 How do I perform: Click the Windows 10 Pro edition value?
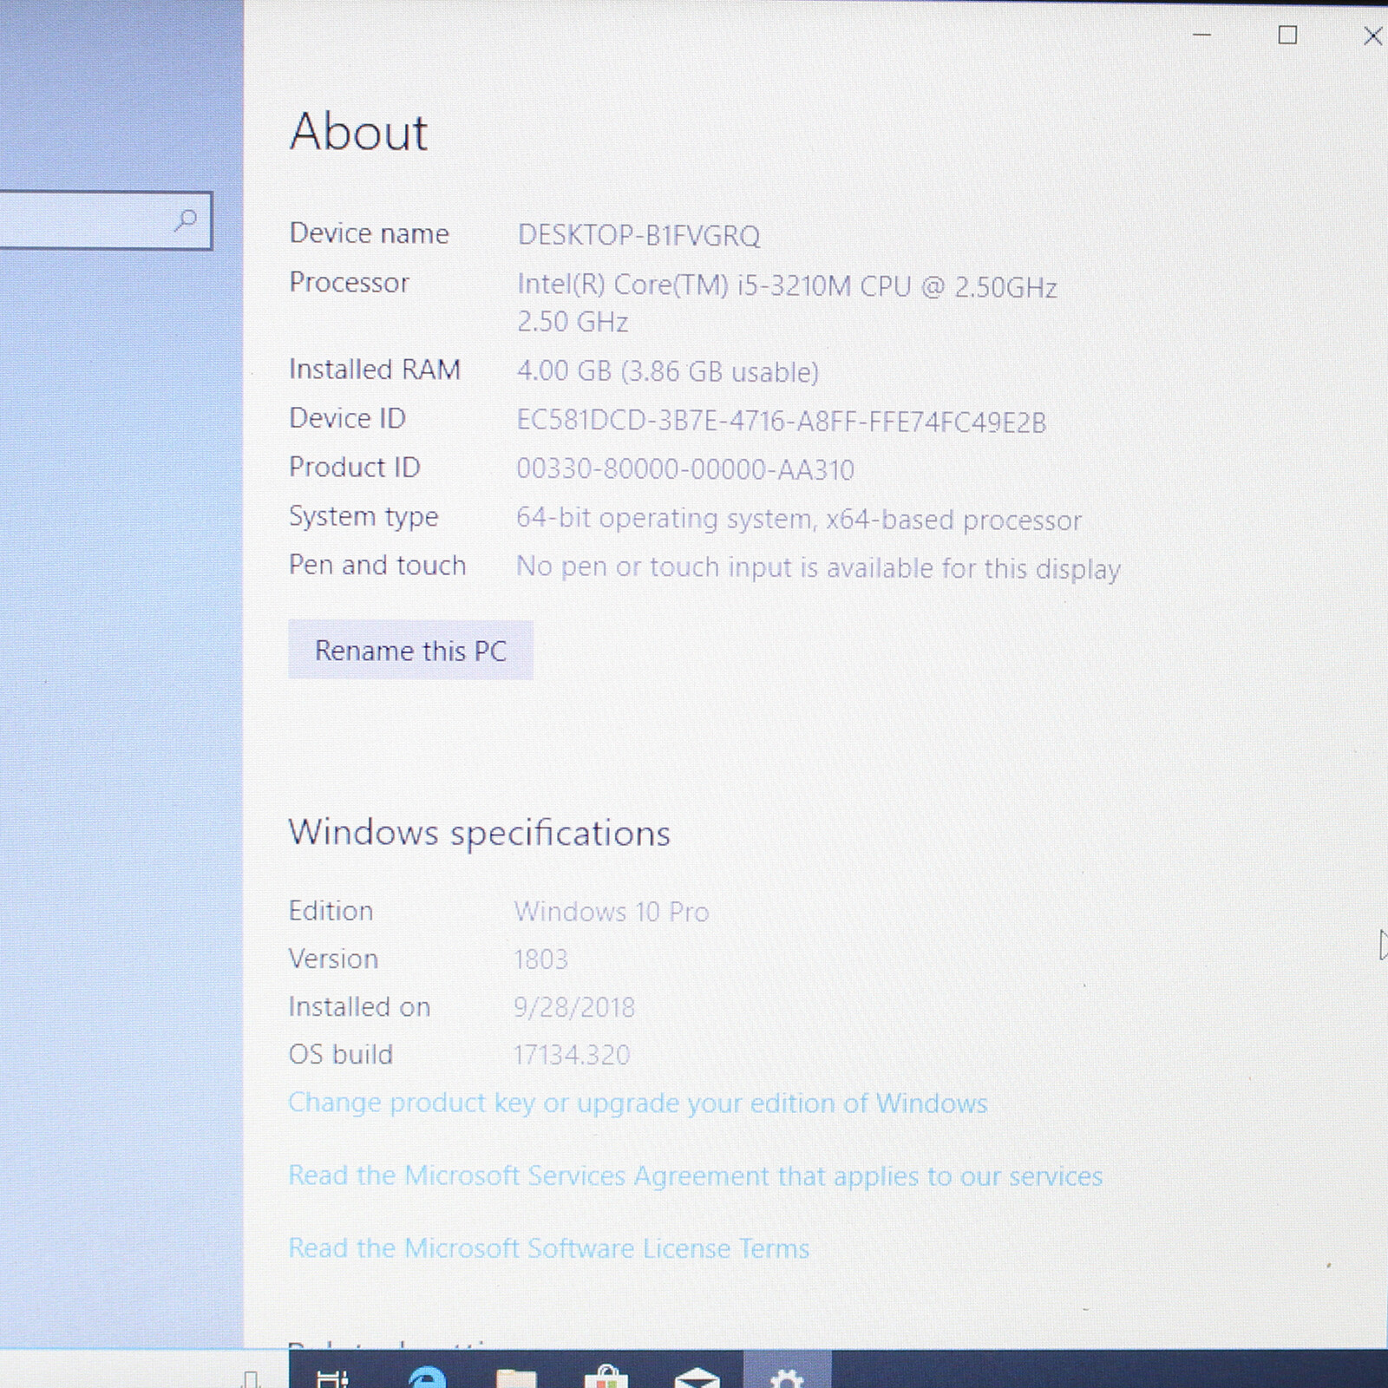point(612,912)
